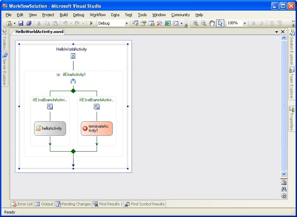The width and height of the screenshot is (297, 217).
Task: Open the Find Symbol Results tab
Action: point(145,204)
